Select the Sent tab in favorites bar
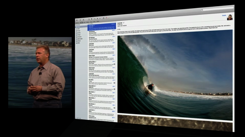Screen dimensions: 245x137 click(85, 22)
